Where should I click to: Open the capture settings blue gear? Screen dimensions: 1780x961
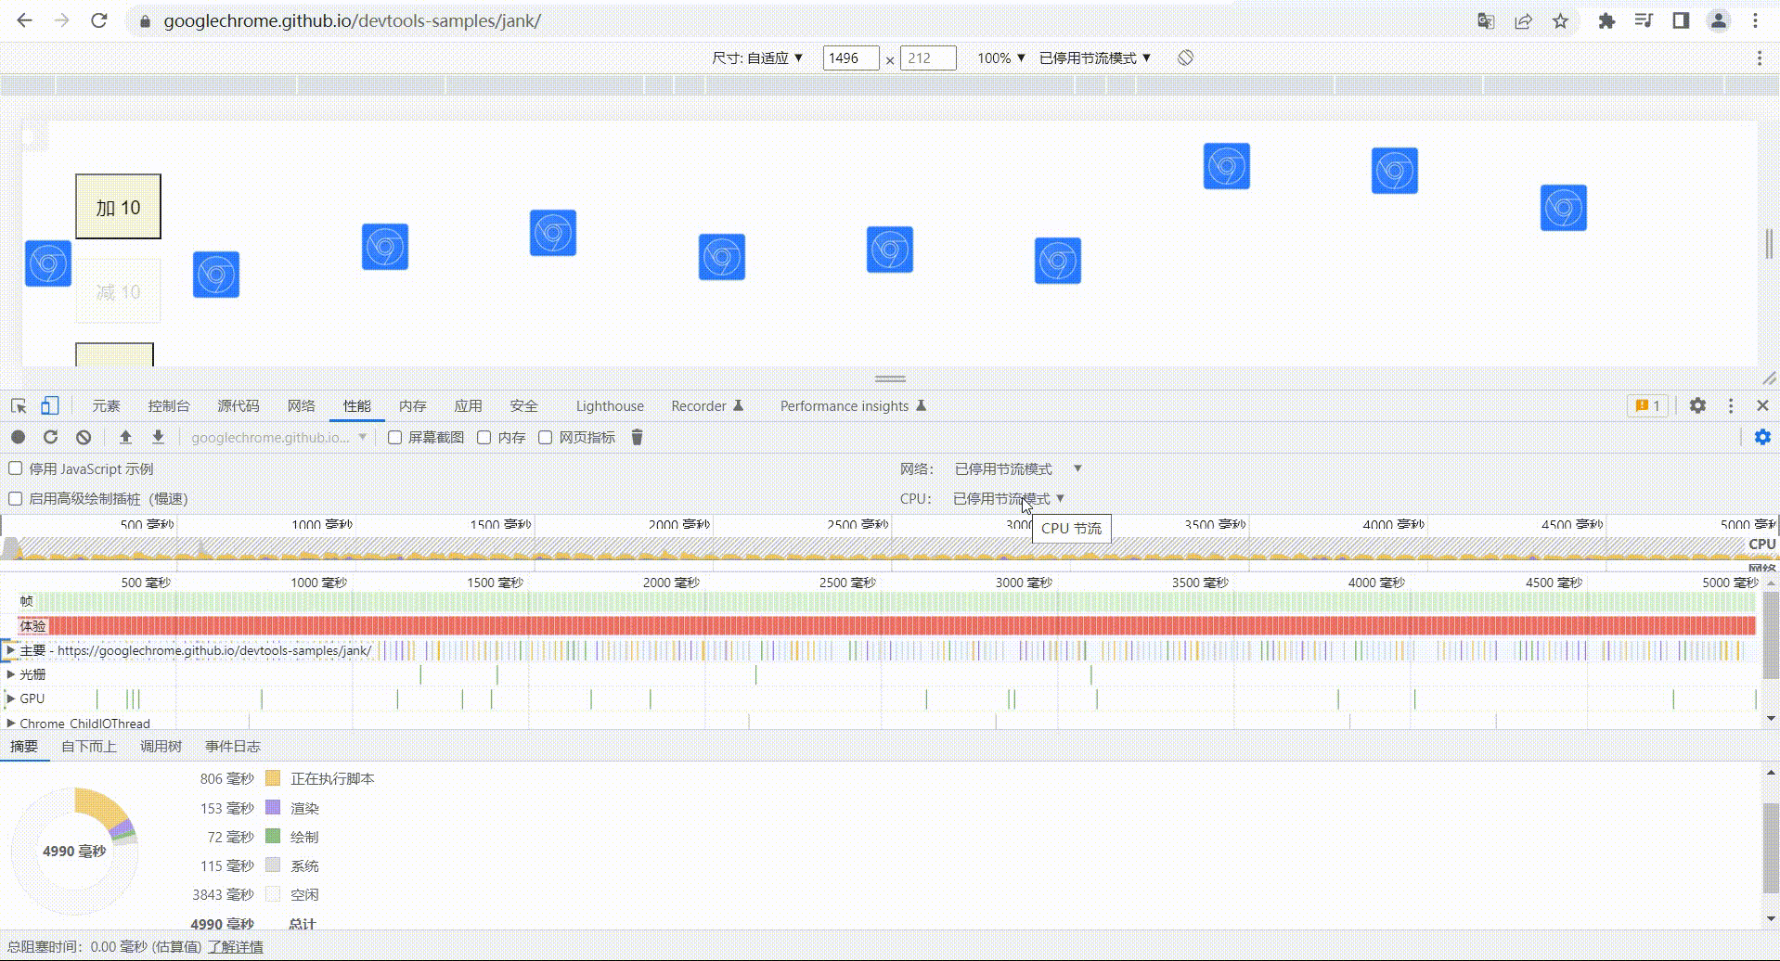1762,437
